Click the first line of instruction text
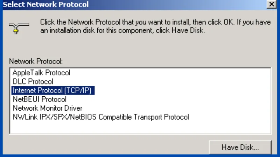The image size is (280, 157). coord(155,22)
